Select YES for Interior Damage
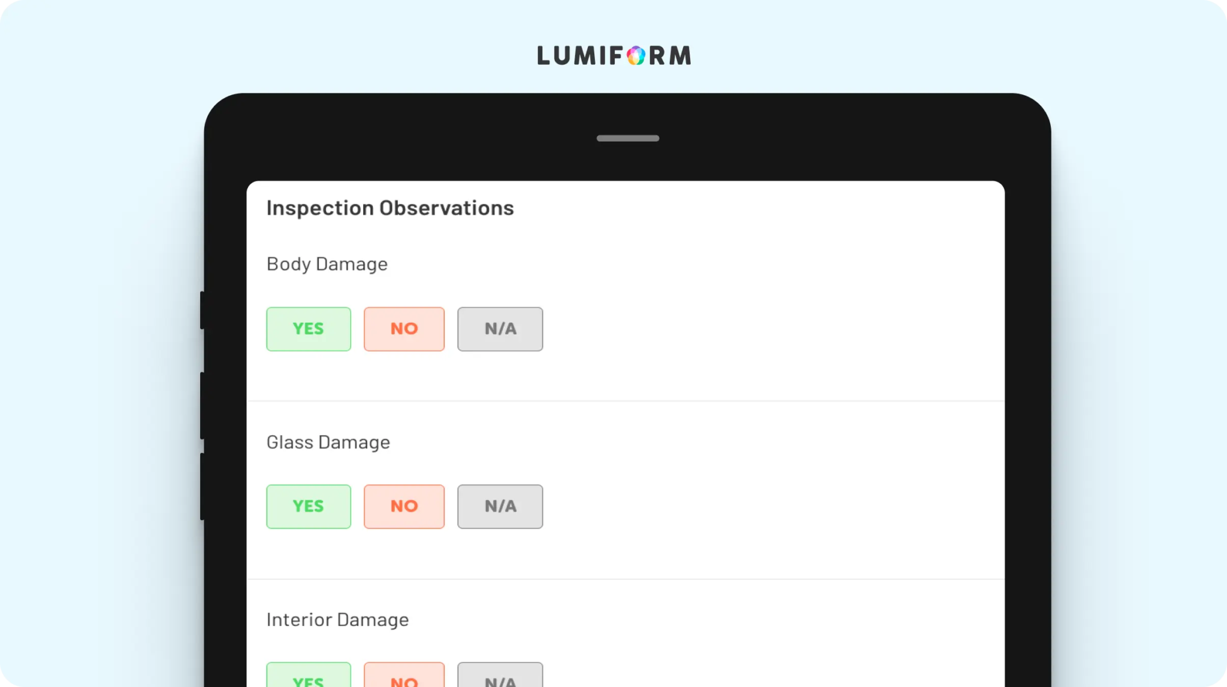1227x687 pixels. coord(309,675)
